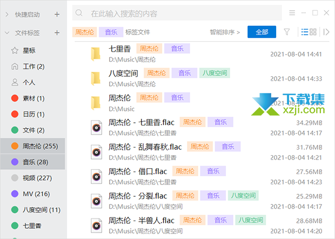Toggle the 音乐 (28) sidebar tag
335x239 pixels.
click(x=32, y=162)
